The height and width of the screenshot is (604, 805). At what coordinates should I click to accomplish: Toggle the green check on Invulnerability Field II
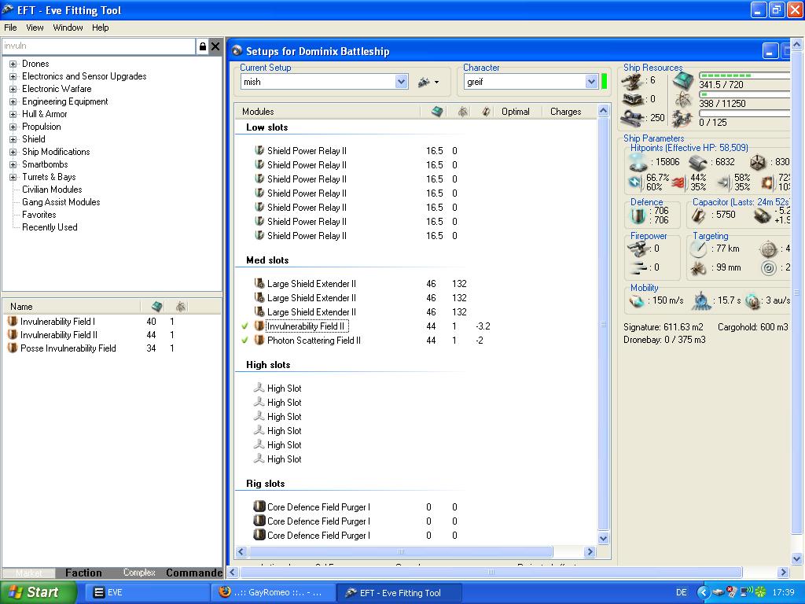[x=245, y=326]
